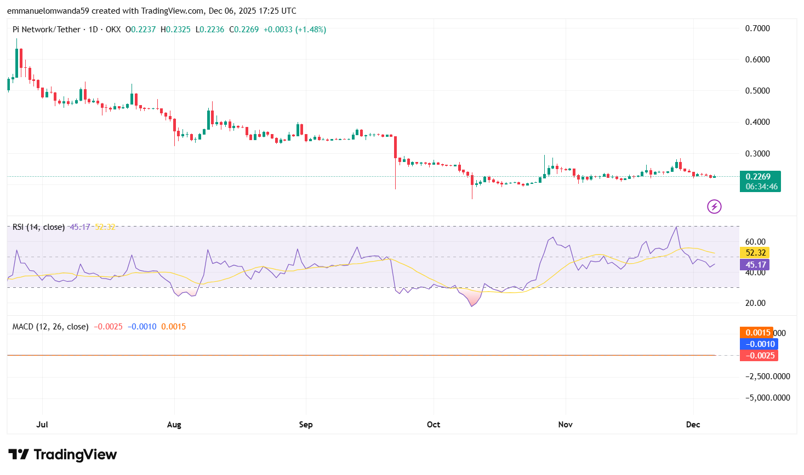Select the RSI (14, close) indicator label
Screen dimensions: 804x475
click(x=38, y=227)
